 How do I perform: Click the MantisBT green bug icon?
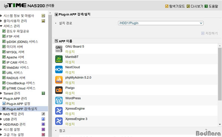(x=59, y=59)
